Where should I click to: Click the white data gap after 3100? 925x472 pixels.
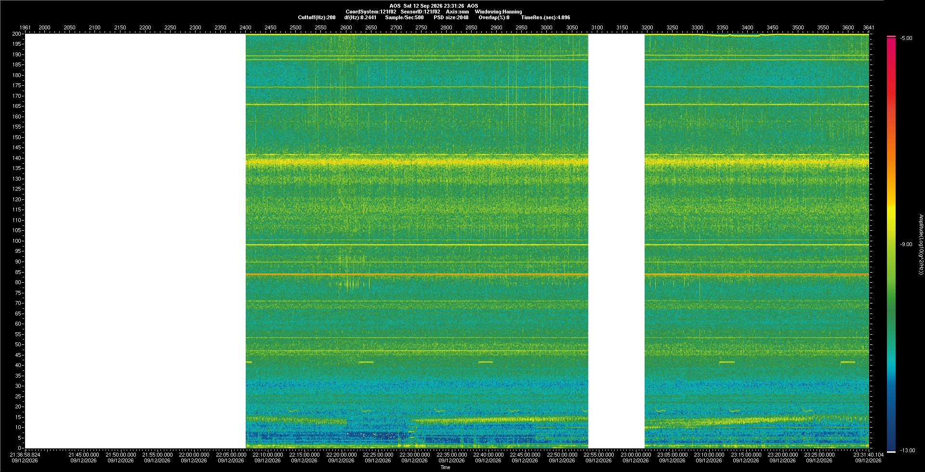tap(616, 241)
